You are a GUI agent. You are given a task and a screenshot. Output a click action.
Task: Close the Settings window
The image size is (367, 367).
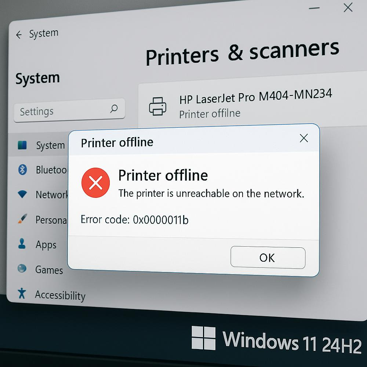pos(348,7)
